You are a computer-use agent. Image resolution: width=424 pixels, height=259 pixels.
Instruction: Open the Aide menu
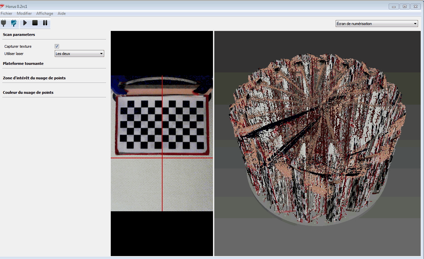pos(62,13)
